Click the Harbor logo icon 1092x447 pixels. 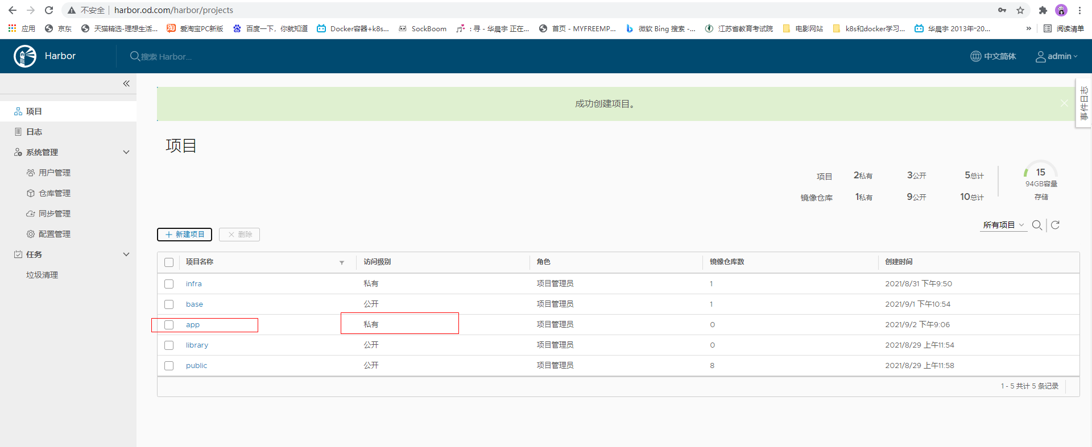pos(25,56)
